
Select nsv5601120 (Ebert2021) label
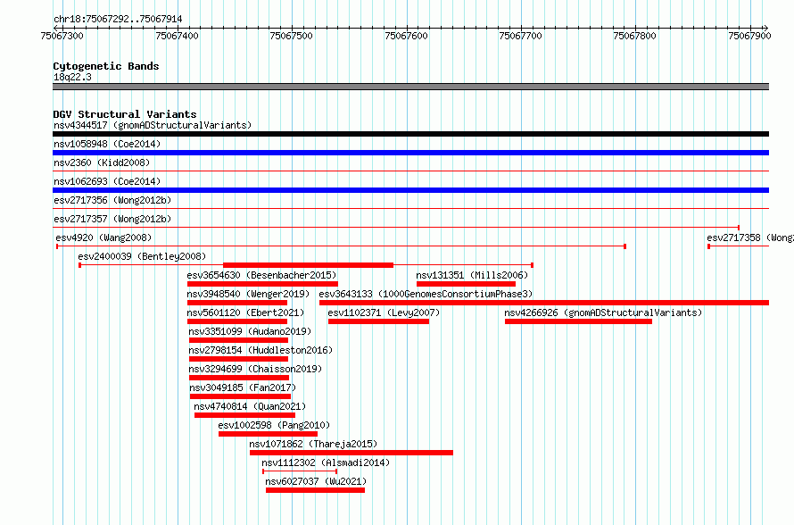click(x=245, y=312)
